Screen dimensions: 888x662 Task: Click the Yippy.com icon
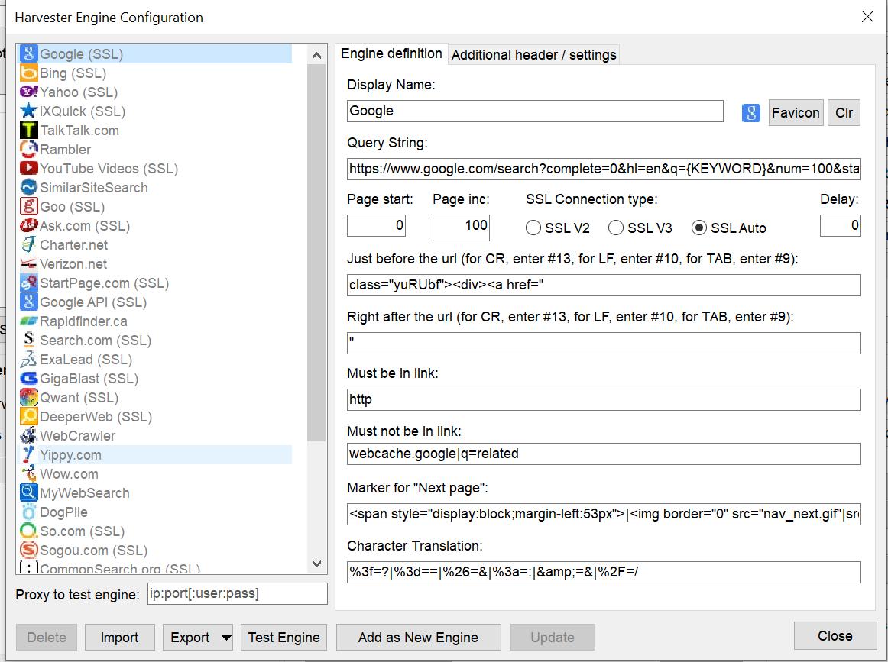pyautogui.click(x=29, y=455)
